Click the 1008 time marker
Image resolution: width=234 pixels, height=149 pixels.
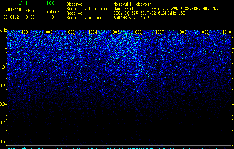(x=182, y=32)
